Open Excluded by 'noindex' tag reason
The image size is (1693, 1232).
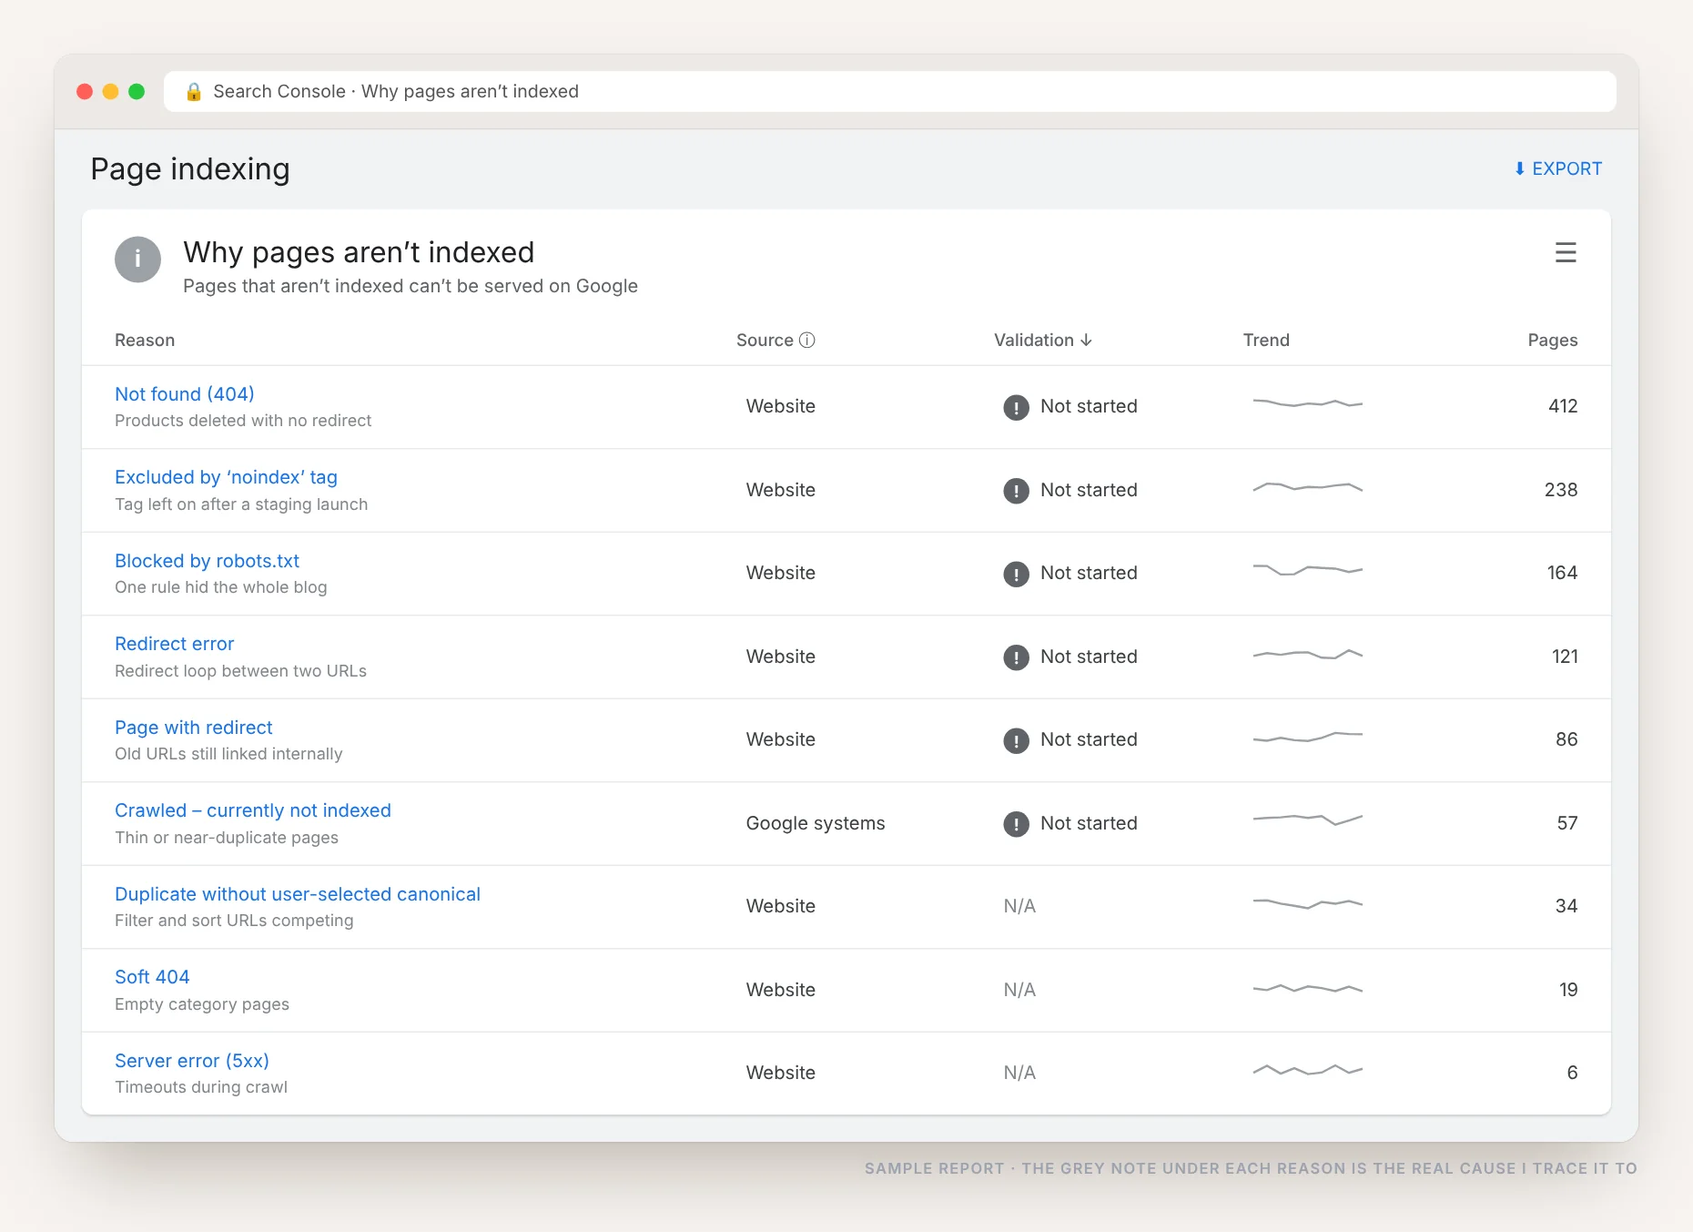tap(226, 477)
